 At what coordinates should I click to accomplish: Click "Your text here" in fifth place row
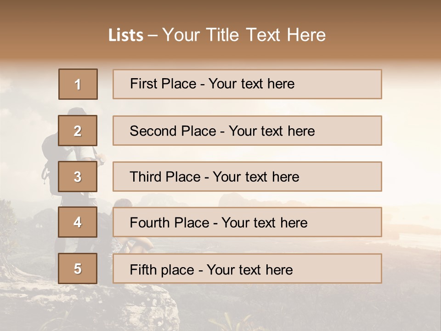click(250, 269)
